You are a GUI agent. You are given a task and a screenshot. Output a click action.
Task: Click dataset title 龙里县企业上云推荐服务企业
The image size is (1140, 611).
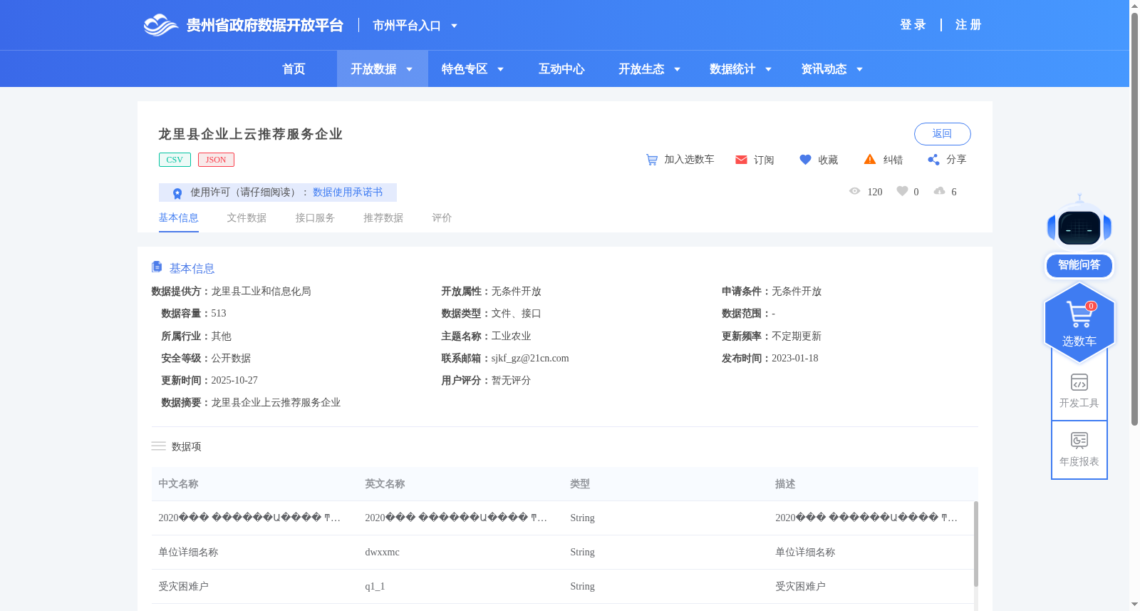(x=251, y=134)
